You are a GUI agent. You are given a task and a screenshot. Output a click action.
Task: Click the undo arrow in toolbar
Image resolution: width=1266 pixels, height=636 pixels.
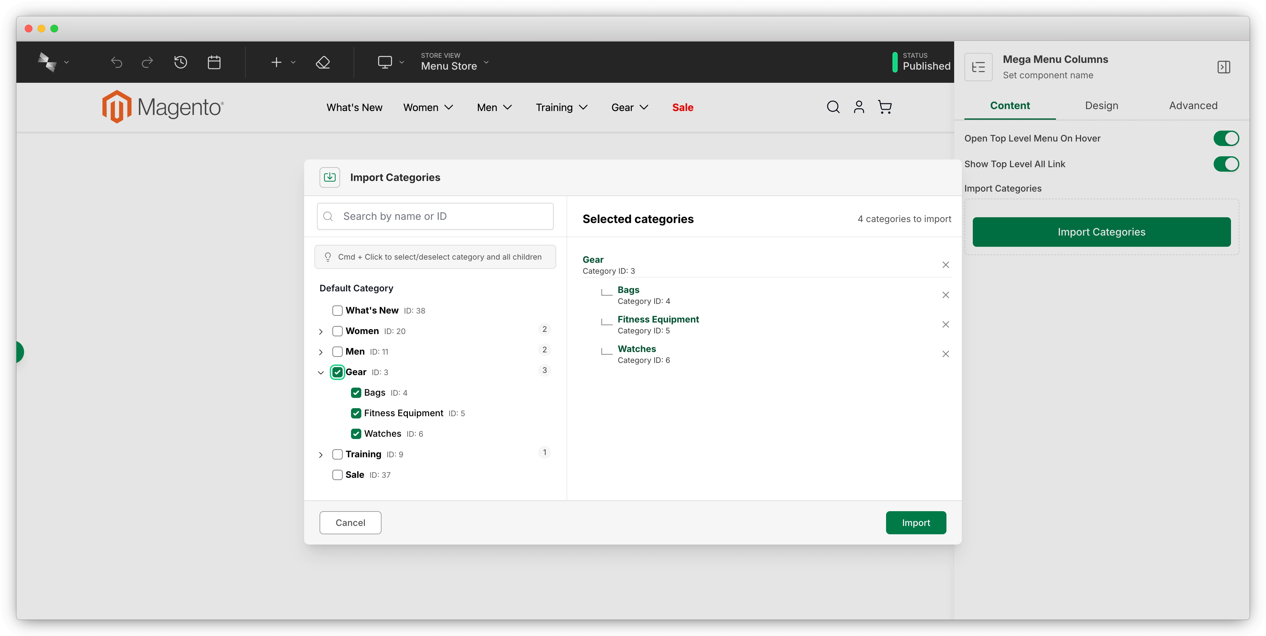tap(117, 62)
